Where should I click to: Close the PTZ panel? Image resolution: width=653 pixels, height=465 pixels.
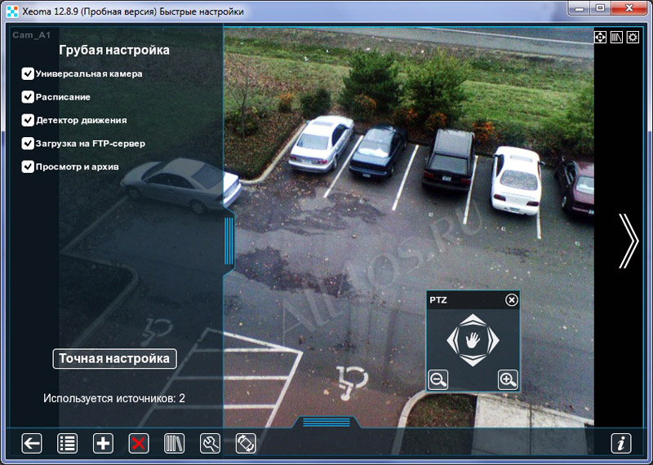click(x=512, y=299)
